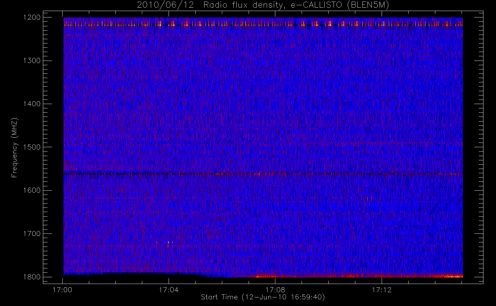Click the 1700 frequency tick label
Viewport: 496px width, 306px height.
(32, 233)
